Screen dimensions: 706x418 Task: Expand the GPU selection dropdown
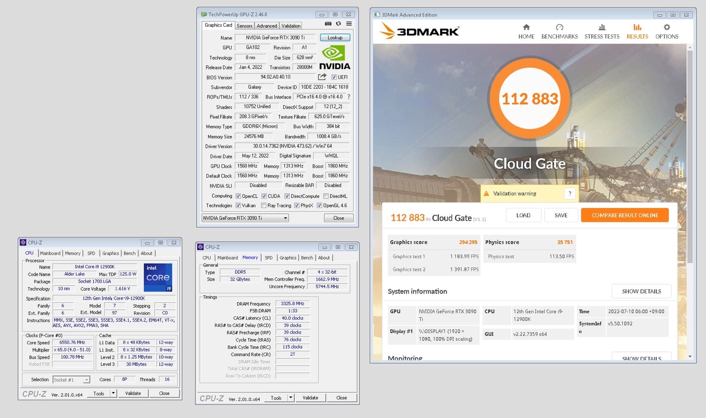[285, 218]
